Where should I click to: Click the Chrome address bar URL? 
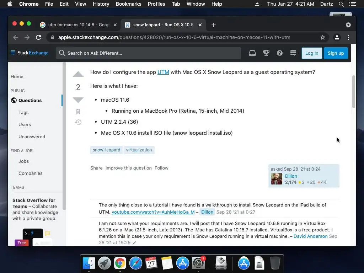(x=174, y=37)
